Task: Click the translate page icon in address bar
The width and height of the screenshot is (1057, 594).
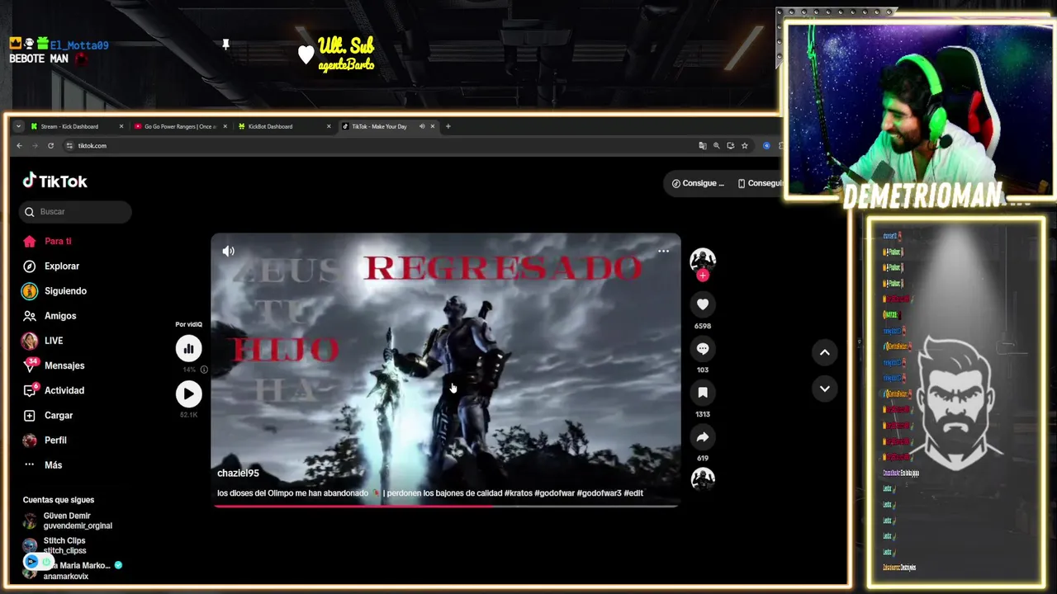Action: click(x=702, y=146)
